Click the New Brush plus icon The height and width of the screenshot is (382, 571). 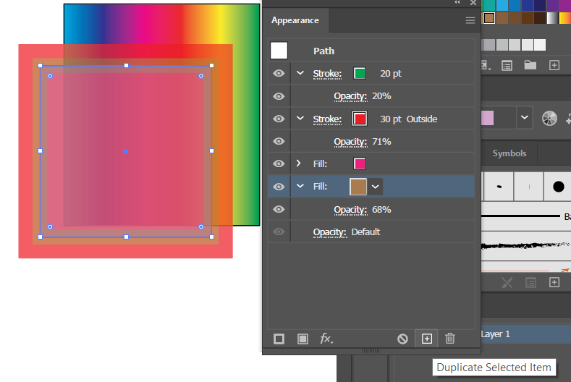point(554,282)
